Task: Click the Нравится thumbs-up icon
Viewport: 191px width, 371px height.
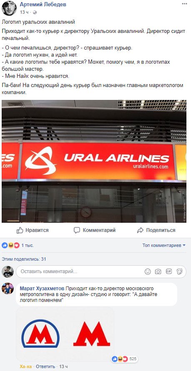Action: click(20, 230)
